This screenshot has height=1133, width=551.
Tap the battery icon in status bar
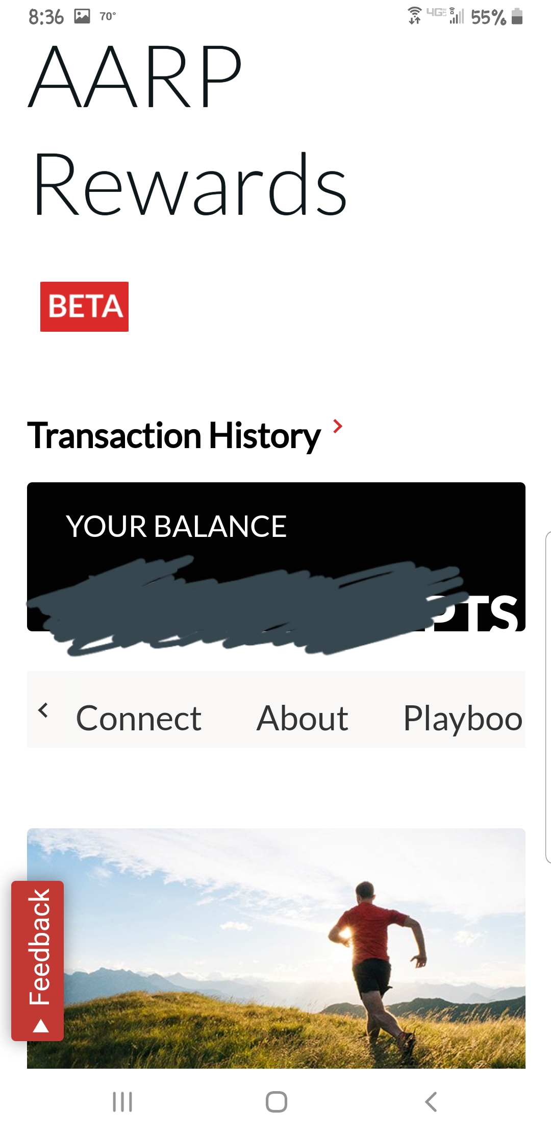click(x=517, y=16)
